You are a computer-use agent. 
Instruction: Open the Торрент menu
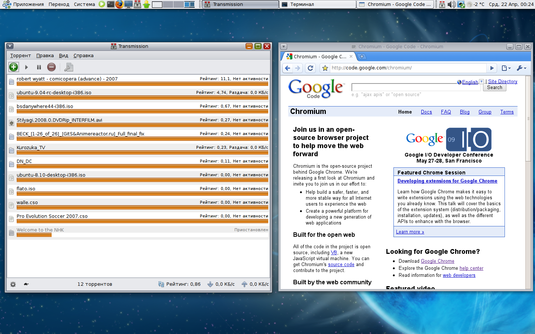click(x=20, y=56)
